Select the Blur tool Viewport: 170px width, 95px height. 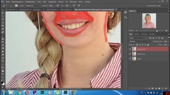pyautogui.click(x=3, y=51)
